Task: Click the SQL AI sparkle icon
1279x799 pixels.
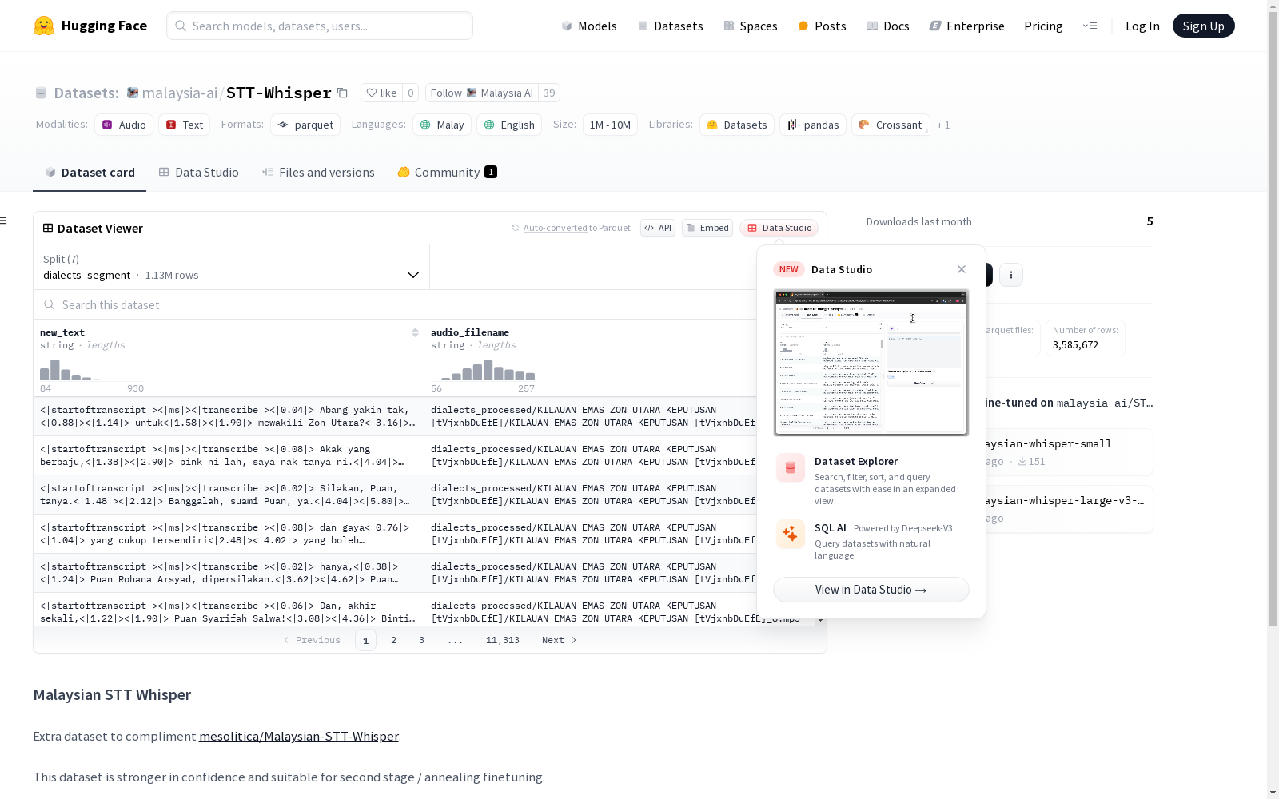Action: coord(791,535)
